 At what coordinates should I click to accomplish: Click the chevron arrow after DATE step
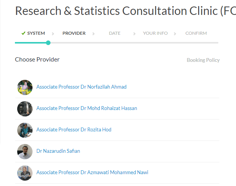click(x=134, y=34)
